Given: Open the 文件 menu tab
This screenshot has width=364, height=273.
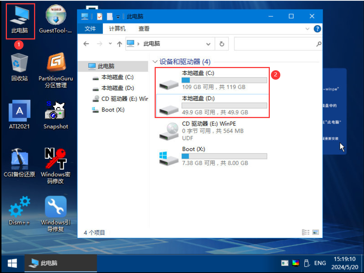Looking at the screenshot, I should coord(90,29).
